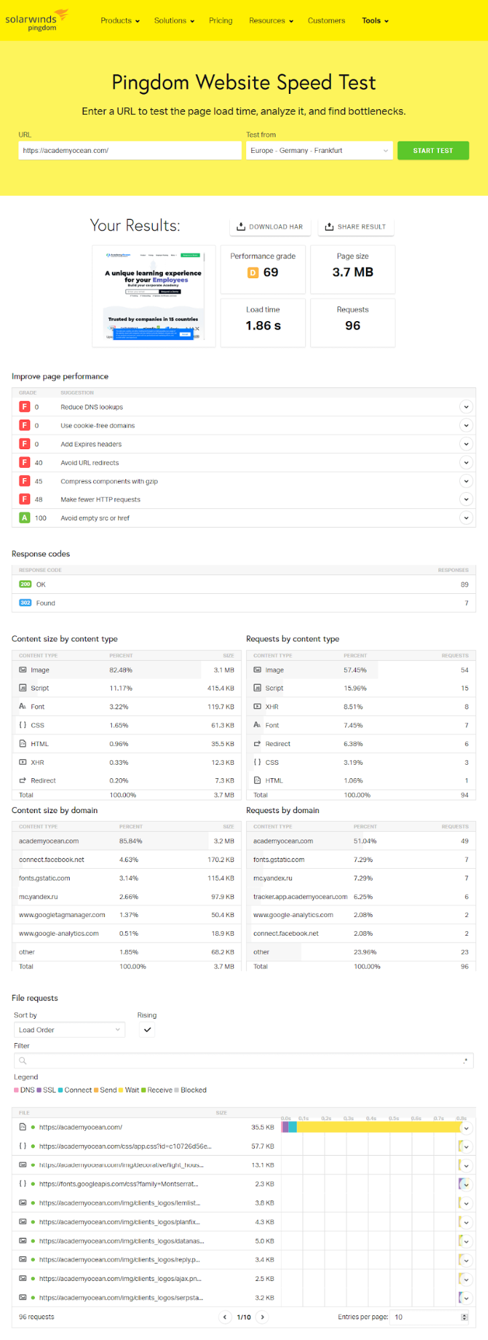Image resolution: width=488 pixels, height=1340 pixels.
Task: Expand the Use cookie-free domains suggestion
Action: tap(466, 426)
